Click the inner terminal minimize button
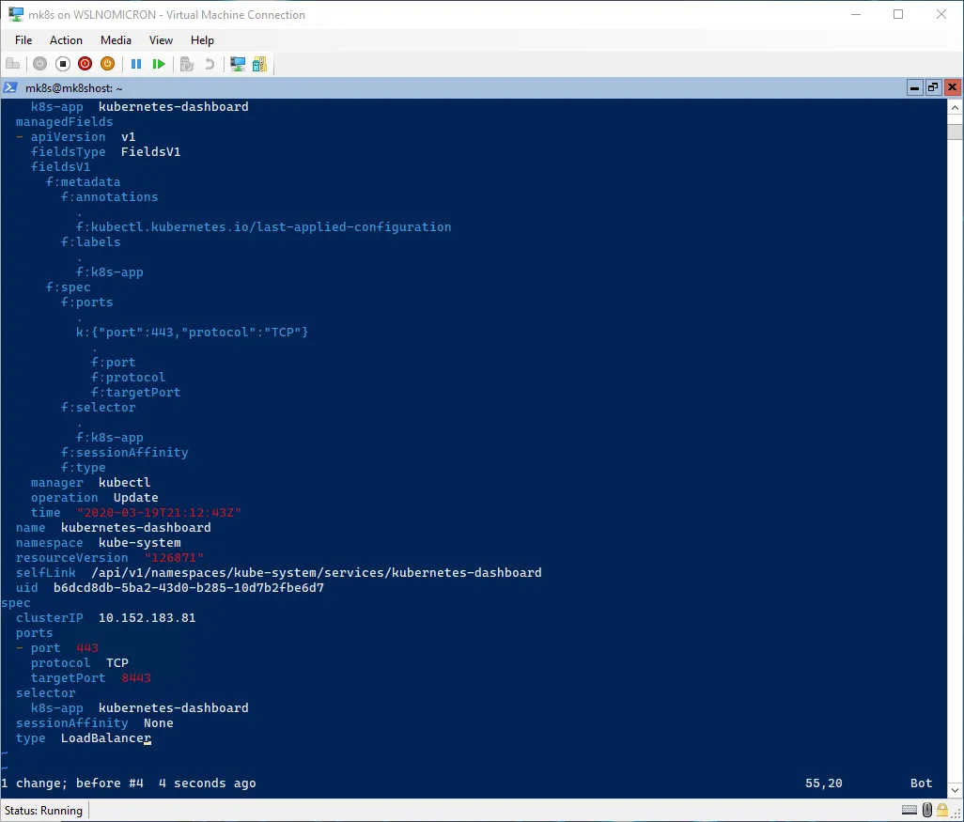Screen dimensions: 964x822 point(914,87)
